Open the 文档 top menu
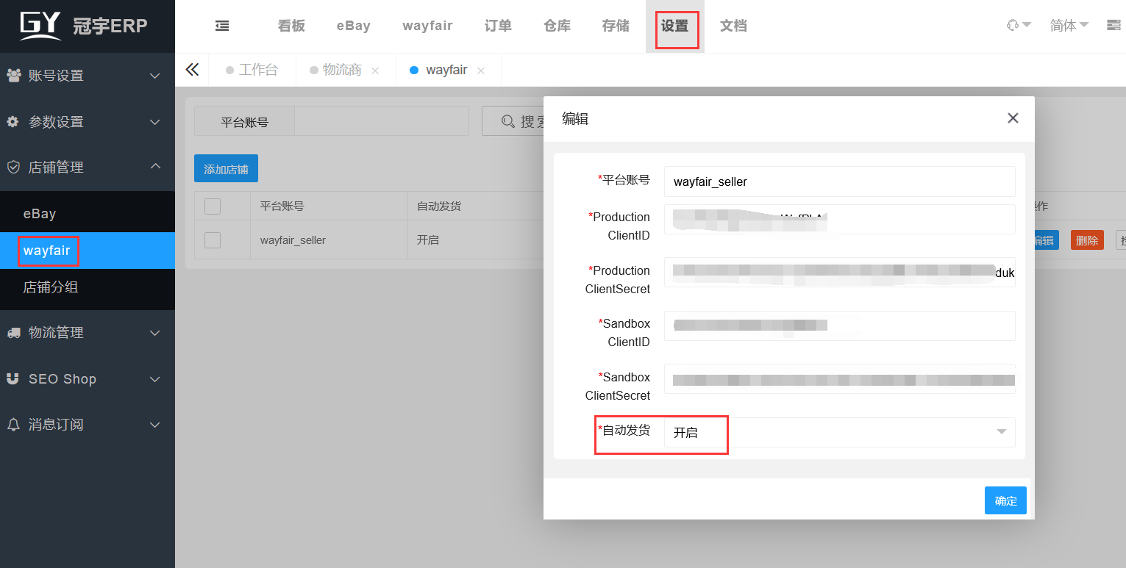Screen dimensions: 1126x568 click(x=733, y=26)
